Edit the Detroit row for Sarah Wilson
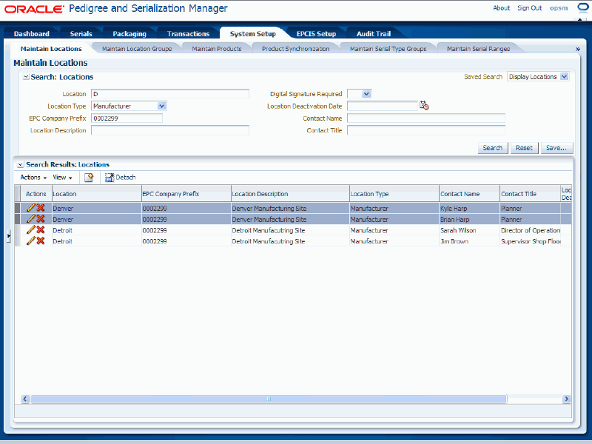The height and width of the screenshot is (444, 592). 30,230
